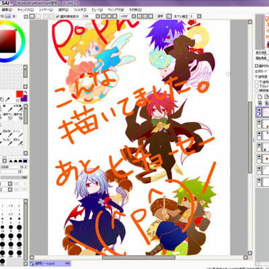The image size is (269, 269).
Task: Click the canvas horizontal scrollbar thumb
Action: pos(139,258)
